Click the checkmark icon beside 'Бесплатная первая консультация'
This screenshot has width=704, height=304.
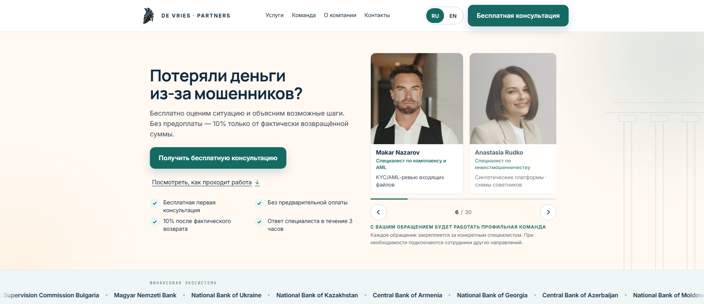(155, 203)
